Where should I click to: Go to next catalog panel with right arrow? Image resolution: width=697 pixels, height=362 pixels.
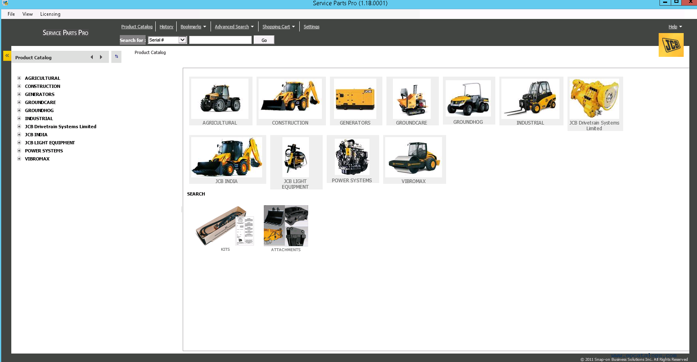click(101, 57)
